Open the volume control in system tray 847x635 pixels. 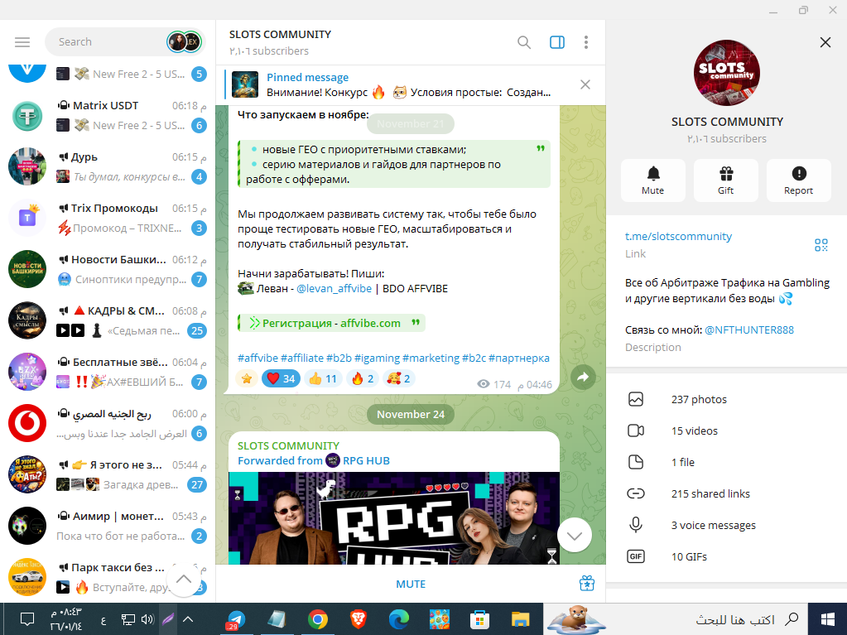(147, 619)
